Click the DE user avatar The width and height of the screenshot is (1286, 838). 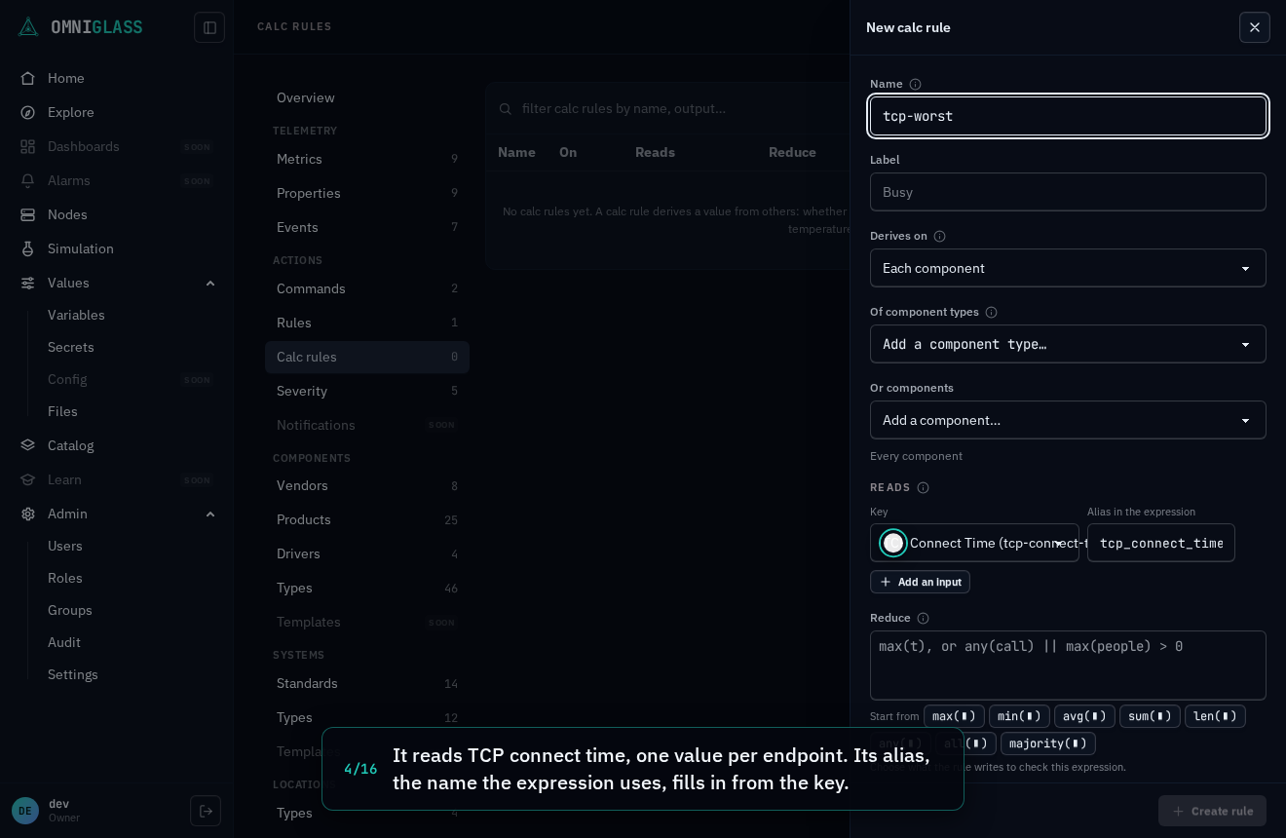[x=25, y=811]
